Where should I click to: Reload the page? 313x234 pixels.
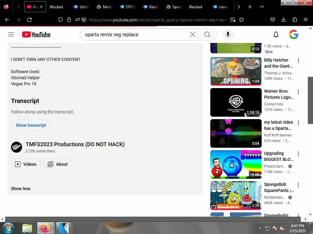(29, 20)
